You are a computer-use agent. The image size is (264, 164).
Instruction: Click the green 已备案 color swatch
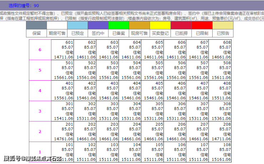coord(118,25)
